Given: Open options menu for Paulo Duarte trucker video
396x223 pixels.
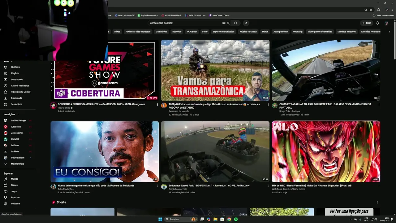Looking at the screenshot, I should [x=379, y=104].
